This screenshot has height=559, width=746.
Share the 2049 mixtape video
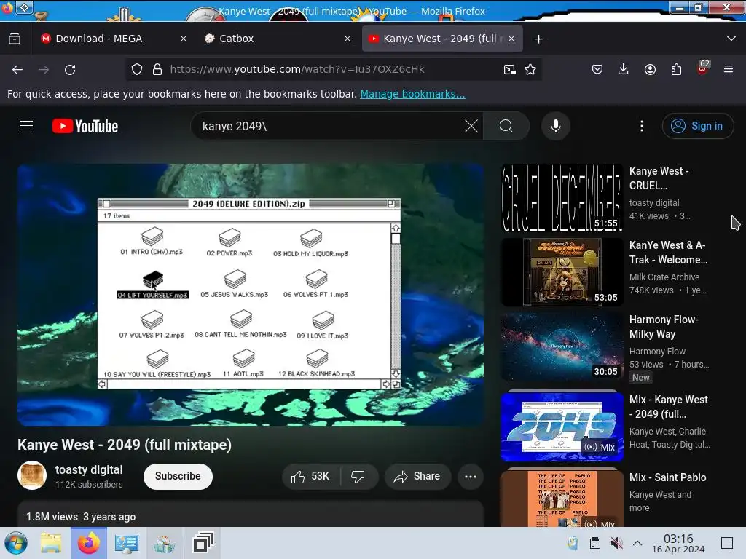417,476
